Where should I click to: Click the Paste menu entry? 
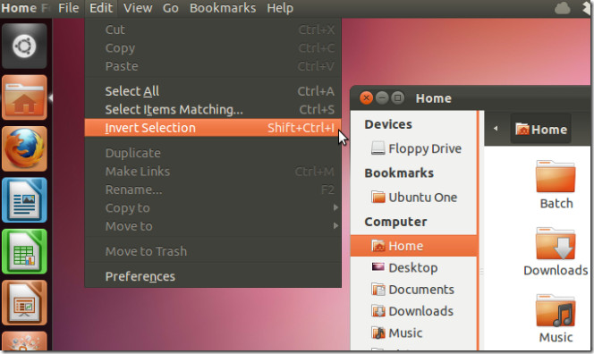[x=213, y=66]
